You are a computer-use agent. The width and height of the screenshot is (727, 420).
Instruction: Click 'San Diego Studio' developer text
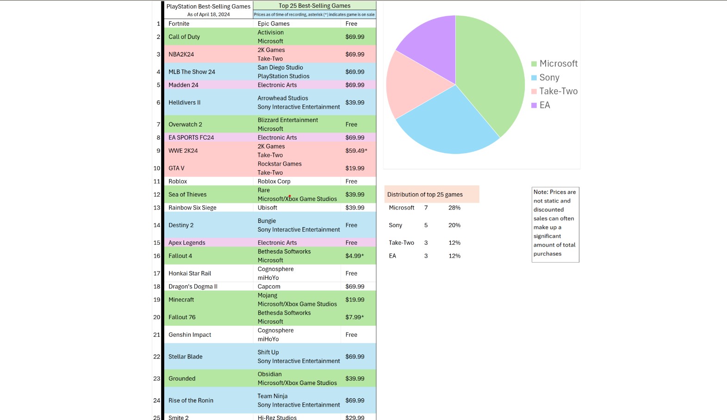point(280,68)
